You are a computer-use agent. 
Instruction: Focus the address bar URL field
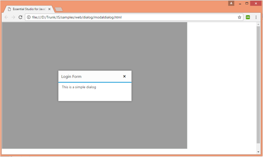pyautogui.click(x=135, y=17)
